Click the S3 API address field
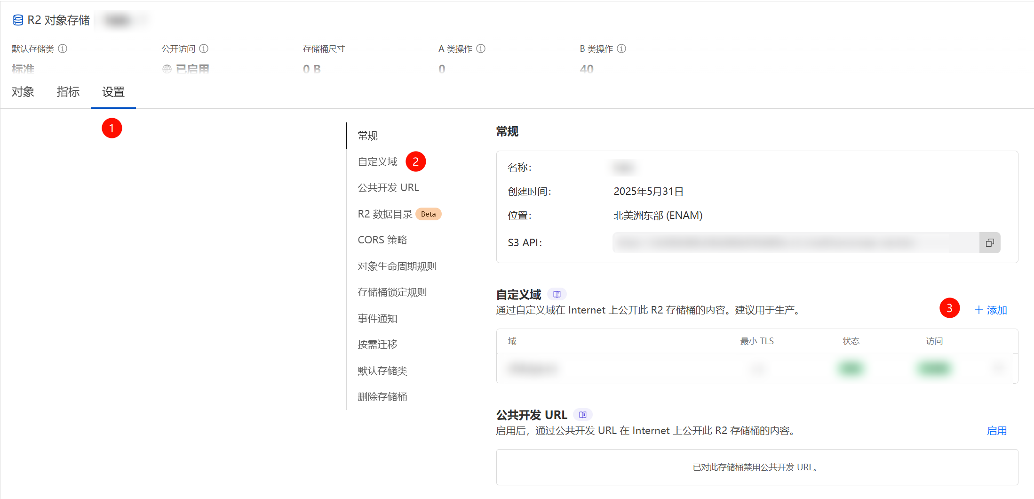The height and width of the screenshot is (499, 1034). [795, 242]
